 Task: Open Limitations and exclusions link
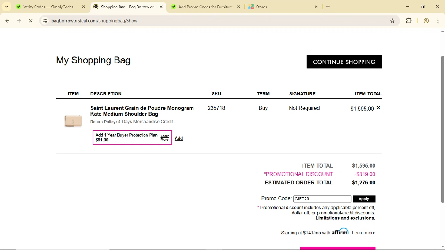coord(344,218)
